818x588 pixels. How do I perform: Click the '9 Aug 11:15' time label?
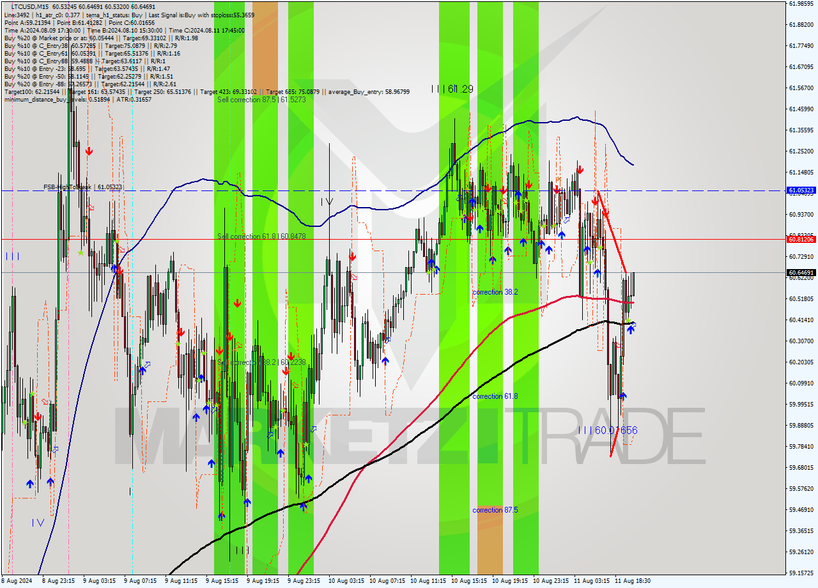[181, 581]
